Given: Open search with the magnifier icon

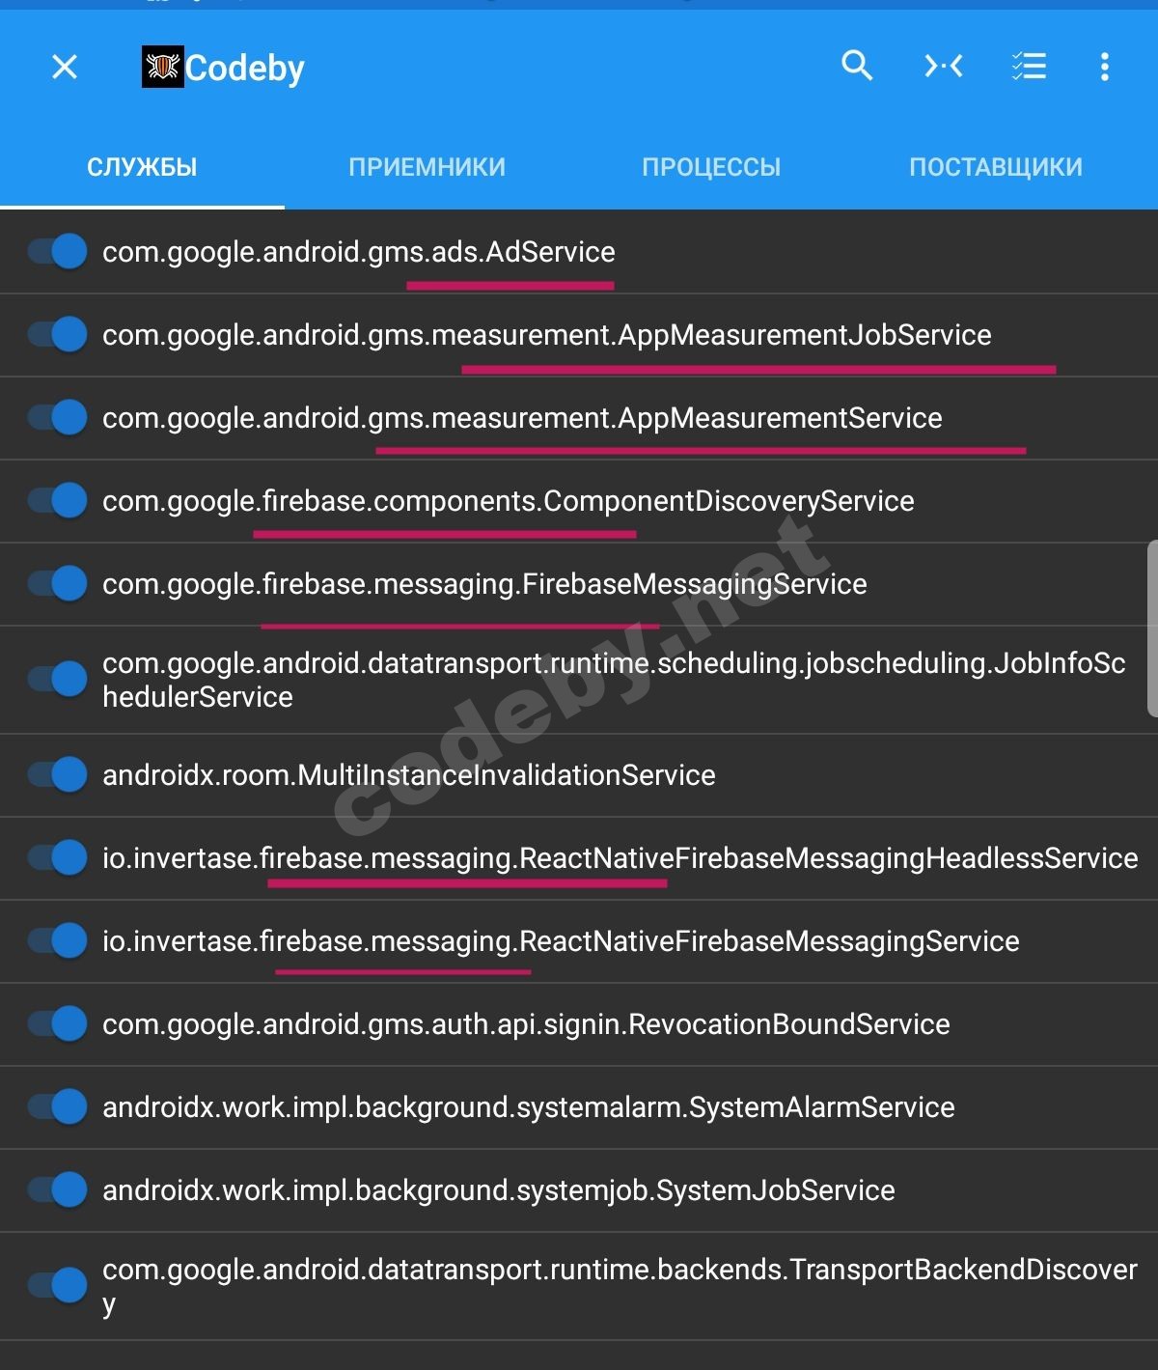Looking at the screenshot, I should (x=857, y=66).
